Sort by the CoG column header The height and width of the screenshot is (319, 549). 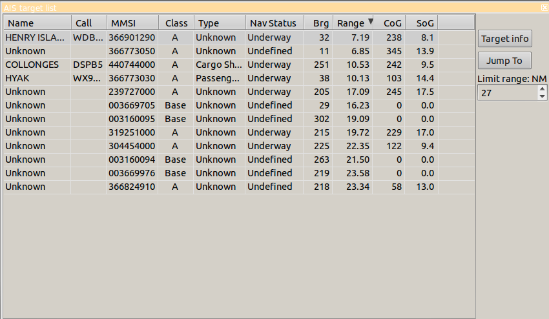click(389, 23)
